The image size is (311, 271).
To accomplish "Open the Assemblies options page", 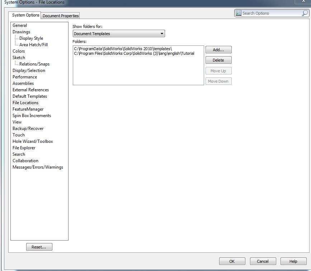I will click(x=23, y=83).
